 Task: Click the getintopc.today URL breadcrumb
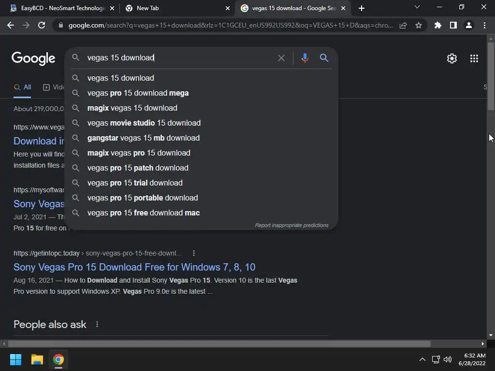coord(98,253)
